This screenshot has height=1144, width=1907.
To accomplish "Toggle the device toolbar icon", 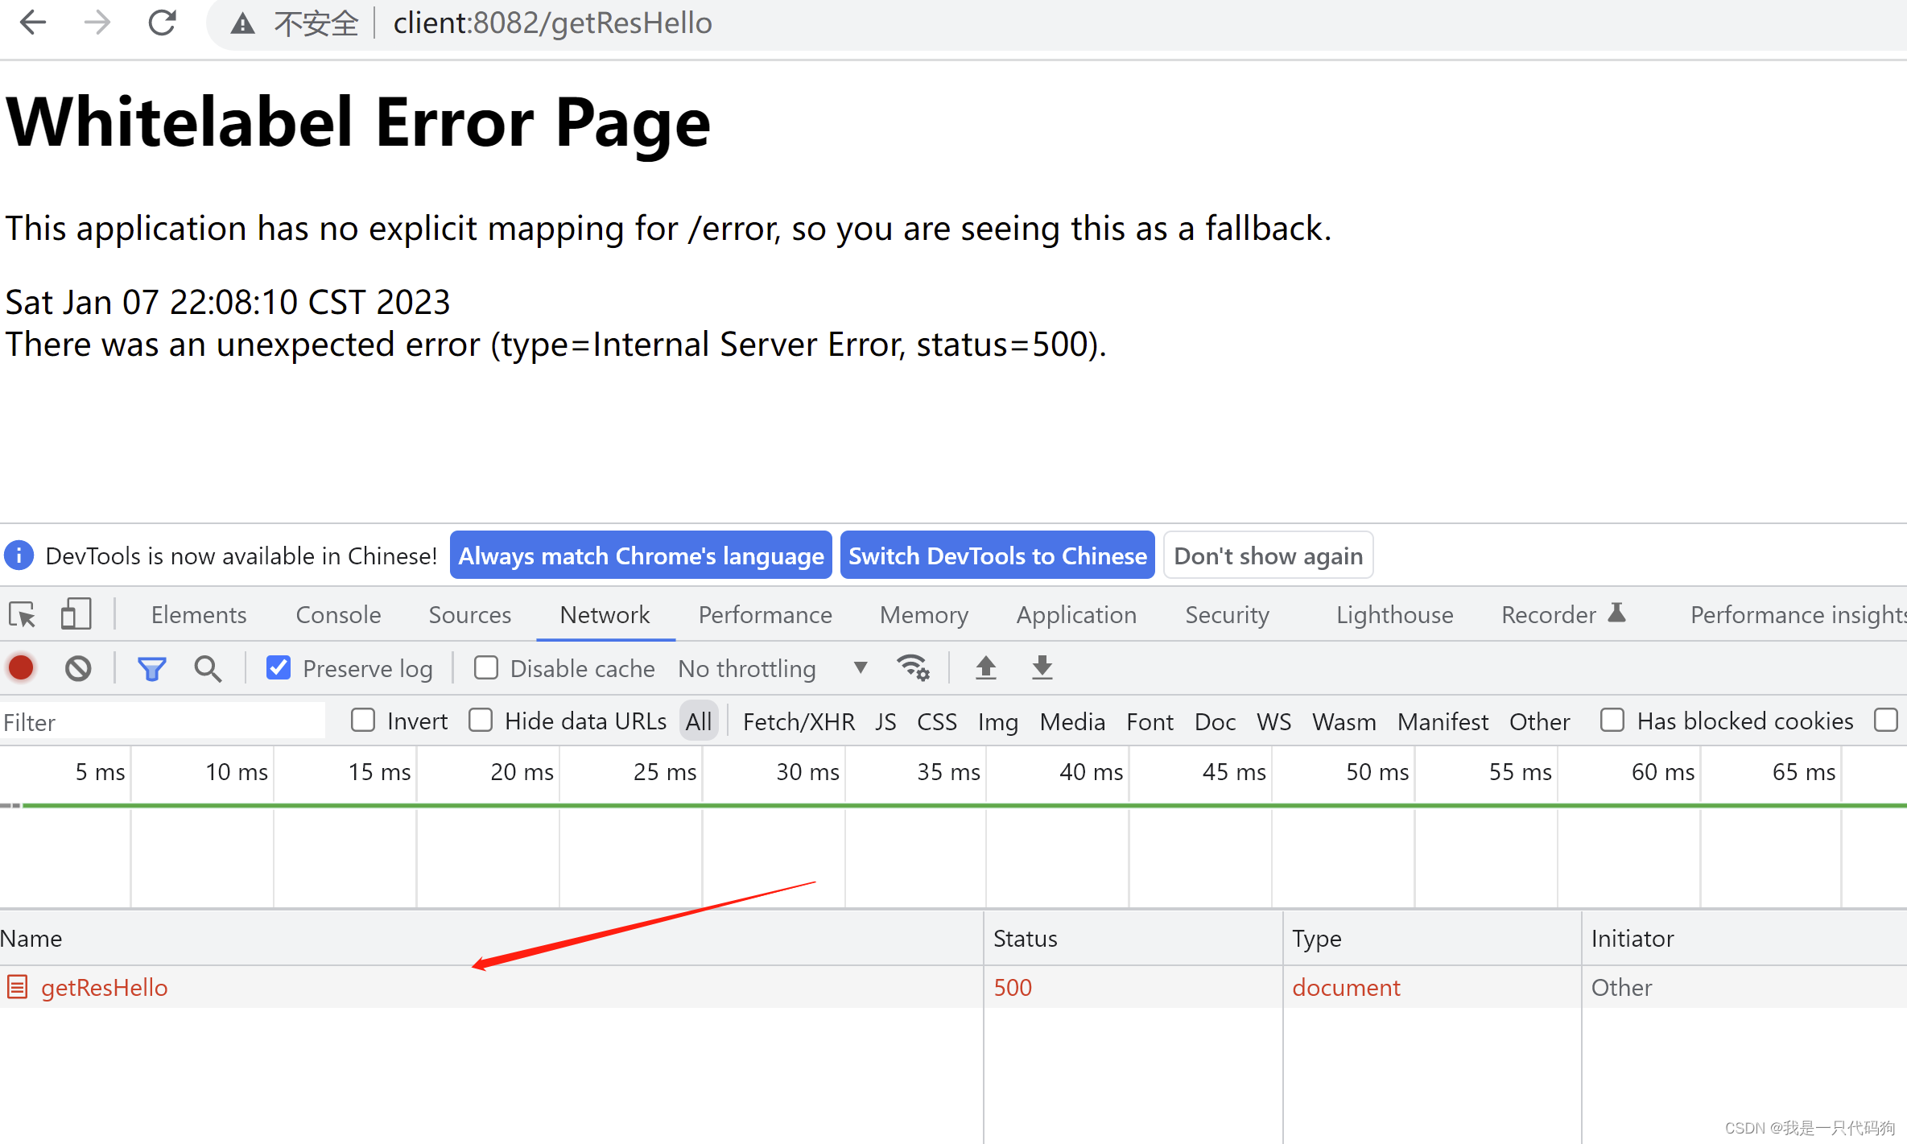I will (x=76, y=615).
